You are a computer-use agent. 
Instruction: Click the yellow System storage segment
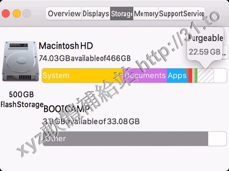pos(83,76)
